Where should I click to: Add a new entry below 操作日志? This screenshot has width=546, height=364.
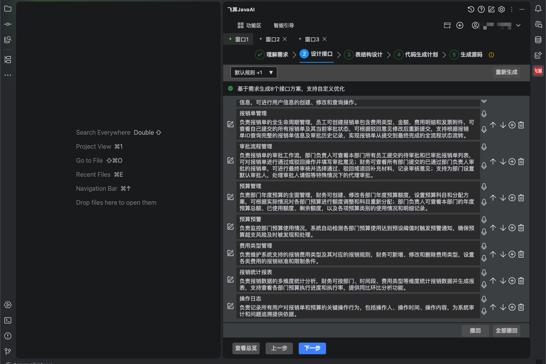pos(512,307)
